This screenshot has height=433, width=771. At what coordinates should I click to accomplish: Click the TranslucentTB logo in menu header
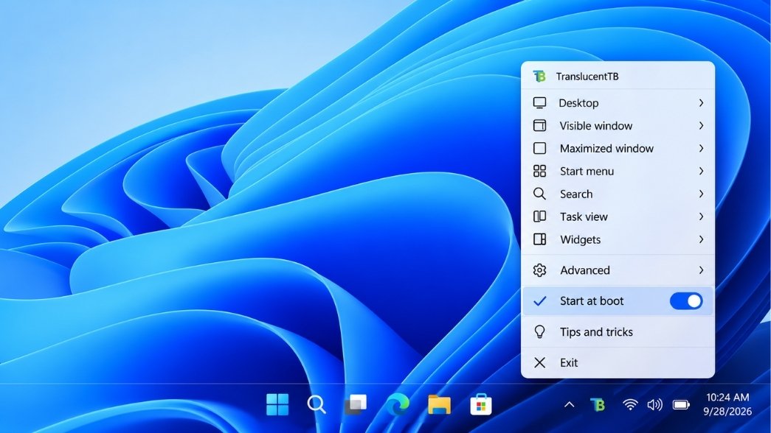pos(539,76)
